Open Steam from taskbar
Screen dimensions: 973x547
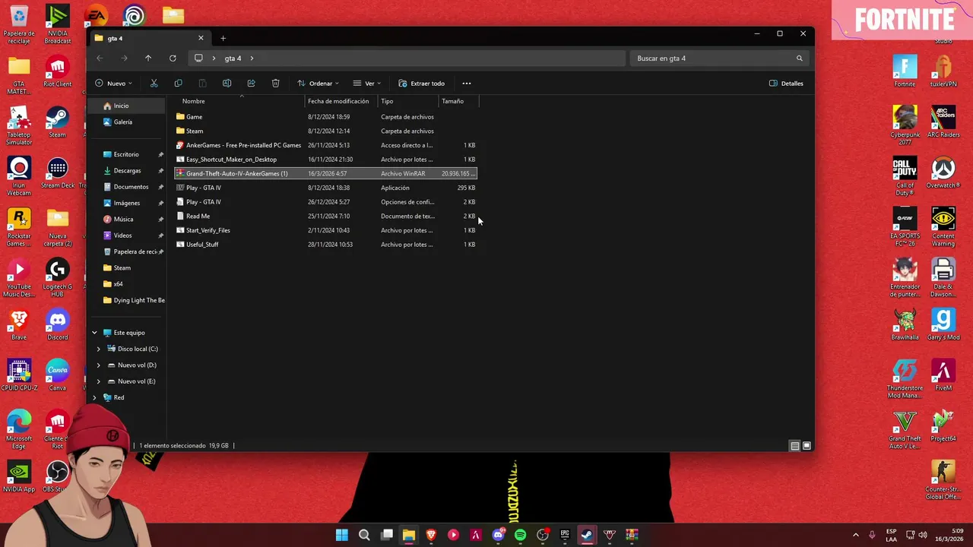[x=587, y=535]
